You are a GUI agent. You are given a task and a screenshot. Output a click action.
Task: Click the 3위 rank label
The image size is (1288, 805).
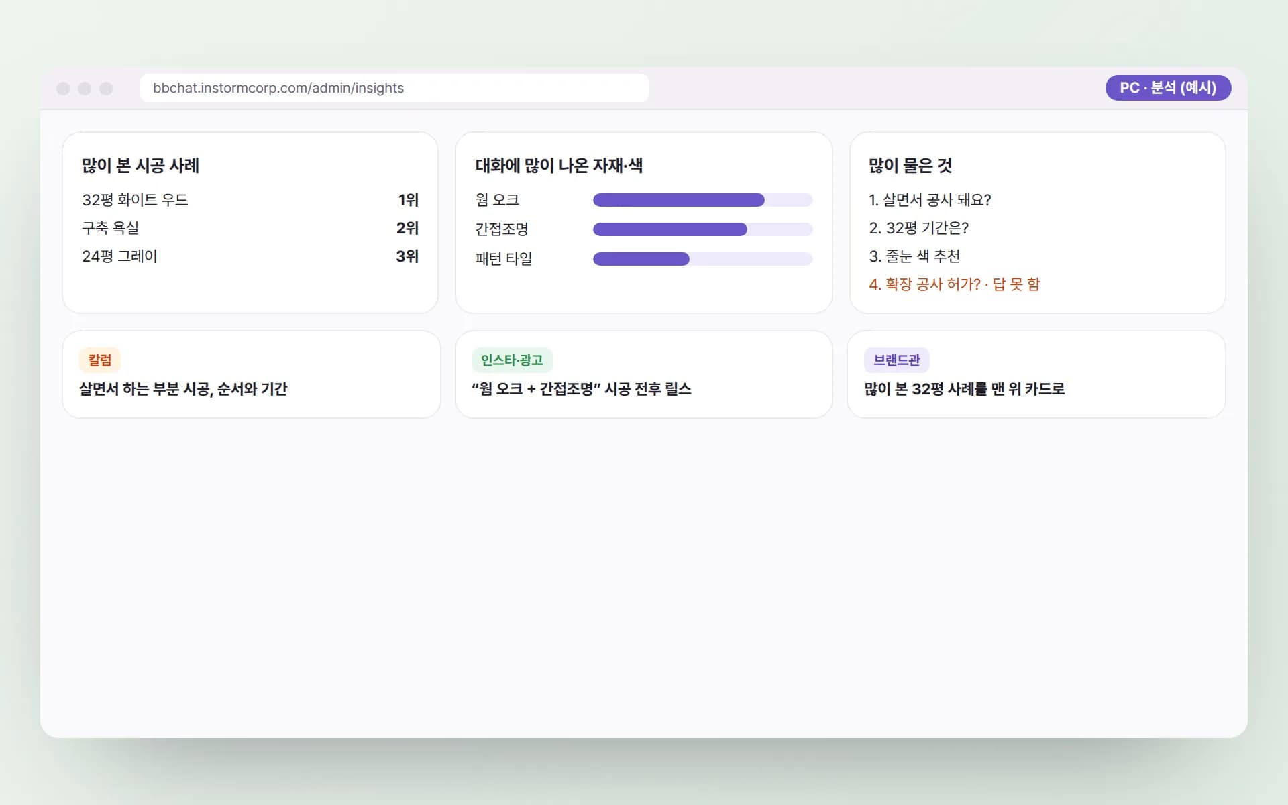407,256
